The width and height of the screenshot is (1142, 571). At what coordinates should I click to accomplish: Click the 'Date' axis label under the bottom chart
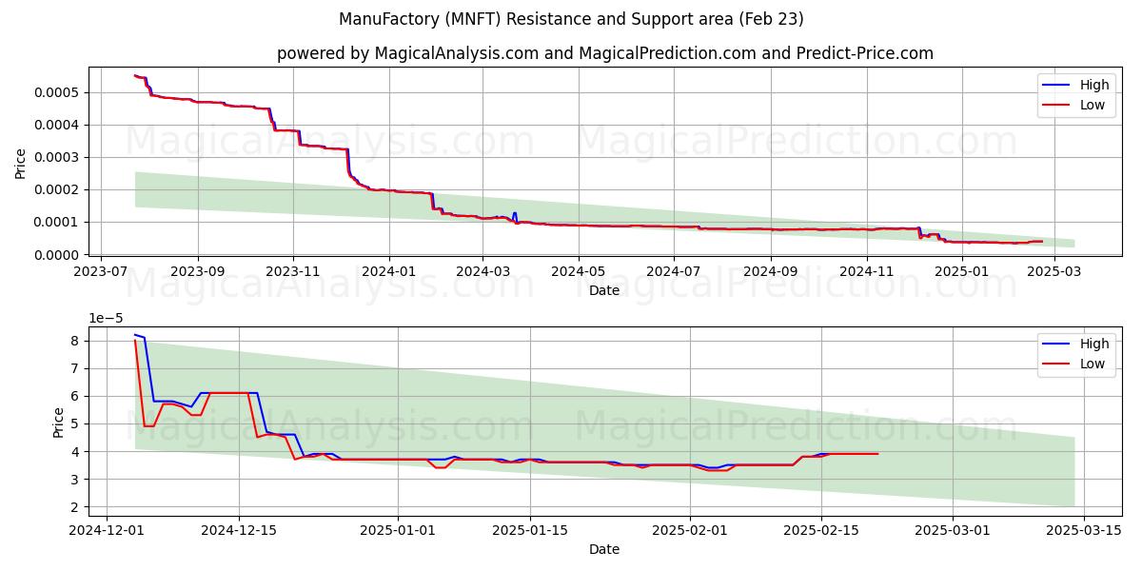[604, 549]
